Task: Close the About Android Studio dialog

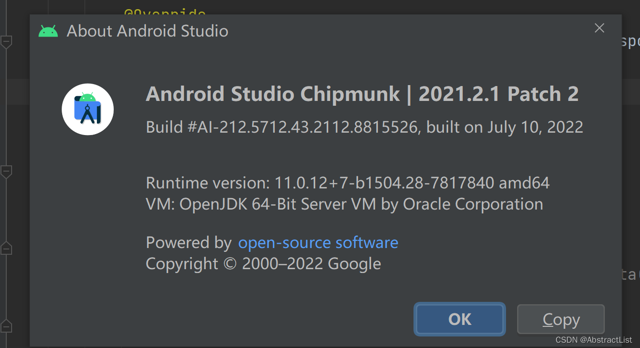Action: 599,28
